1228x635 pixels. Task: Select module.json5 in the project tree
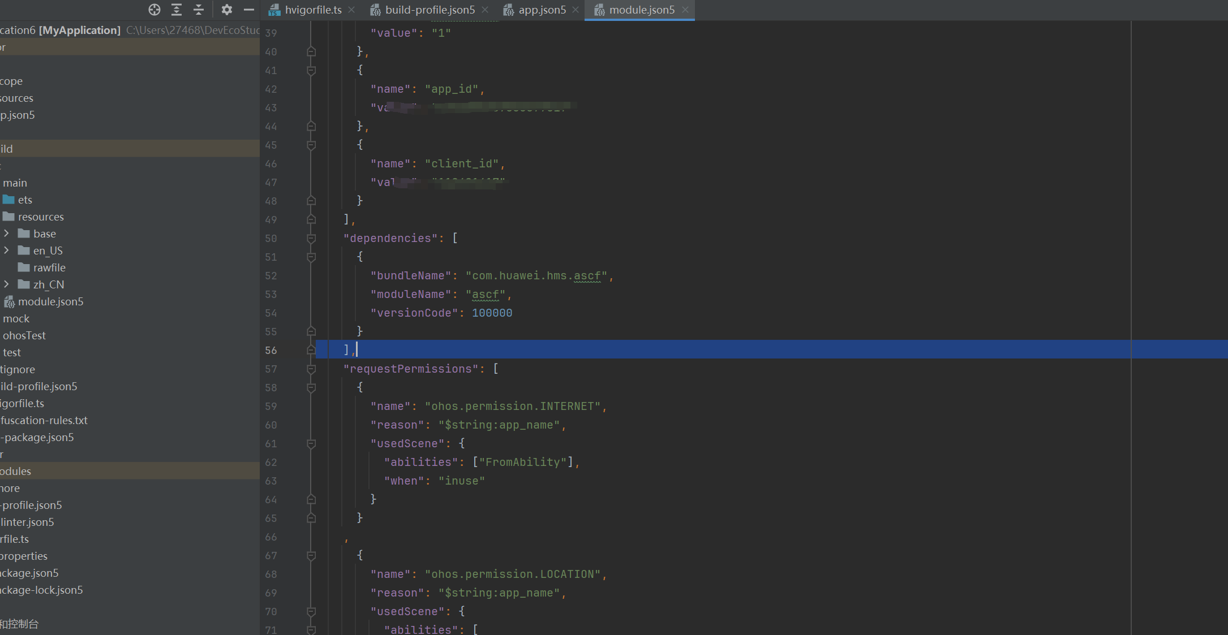50,301
